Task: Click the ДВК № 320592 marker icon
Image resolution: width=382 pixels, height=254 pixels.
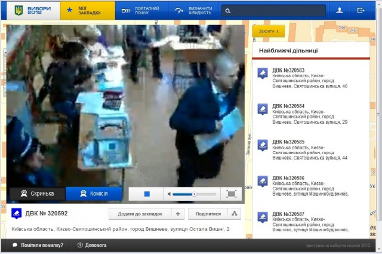Action: [17, 214]
